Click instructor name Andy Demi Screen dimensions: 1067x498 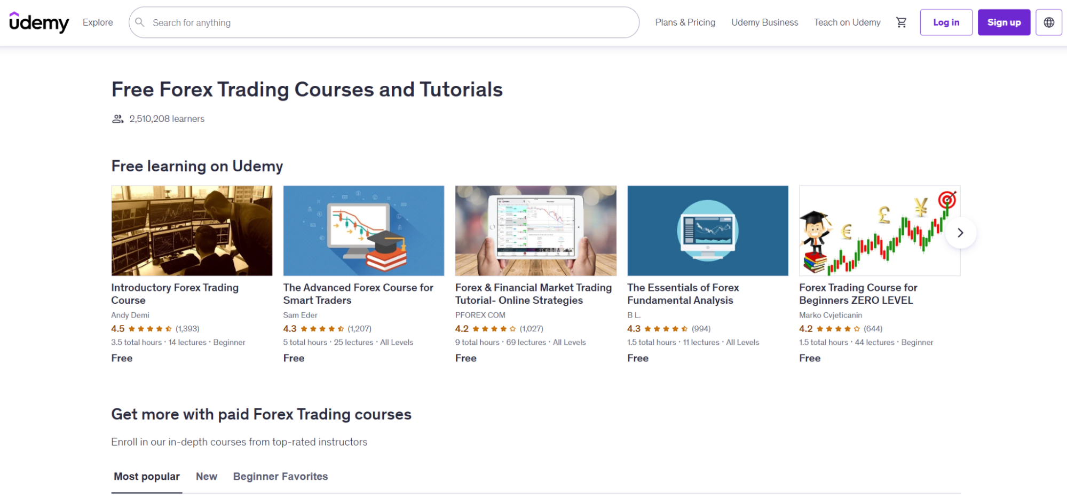tap(130, 315)
